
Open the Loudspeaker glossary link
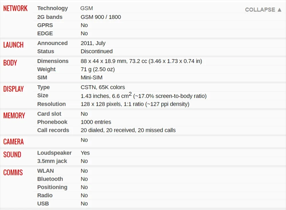[54, 153]
